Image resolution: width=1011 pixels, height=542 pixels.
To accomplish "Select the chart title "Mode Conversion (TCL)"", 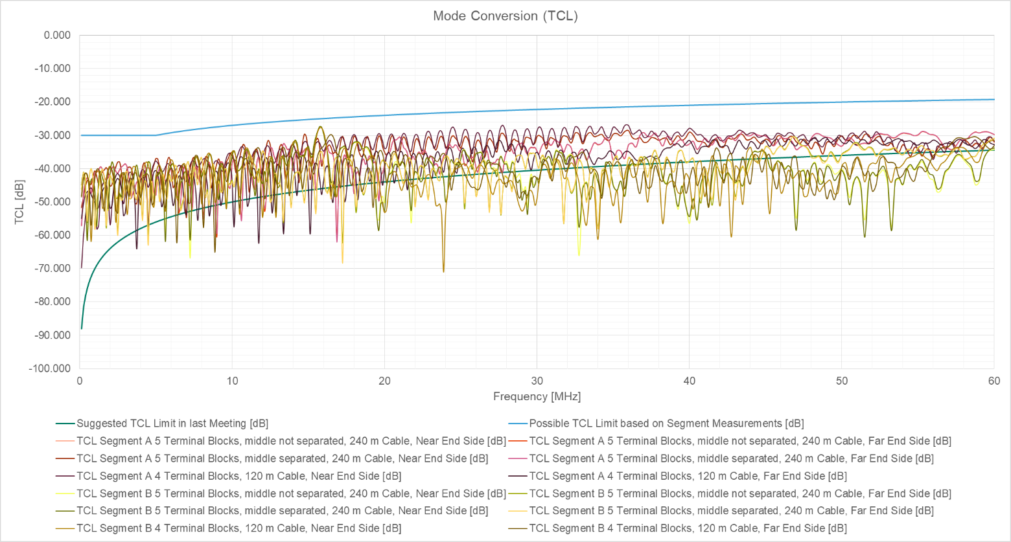I will (x=505, y=16).
